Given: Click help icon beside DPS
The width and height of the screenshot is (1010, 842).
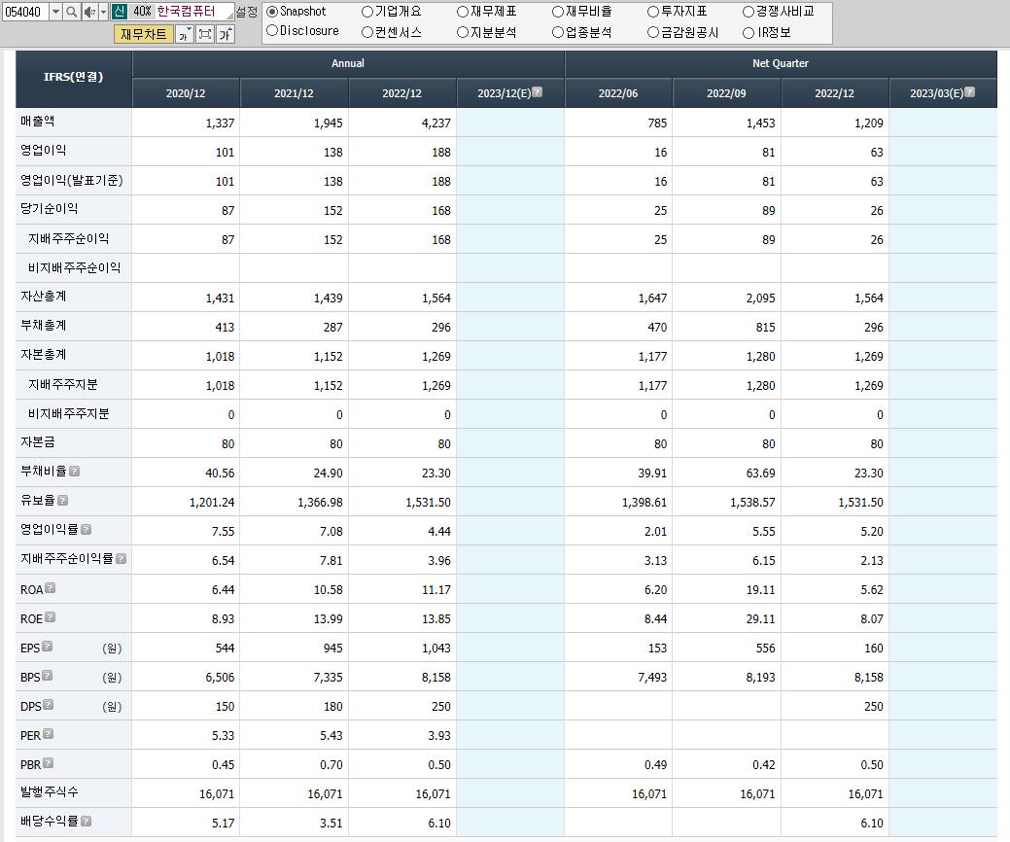Looking at the screenshot, I should click(49, 704).
